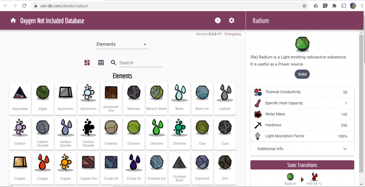Image resolution: width=365 pixels, height=187 pixels.
Task: Open the Dirt element card
Action: coord(225,169)
